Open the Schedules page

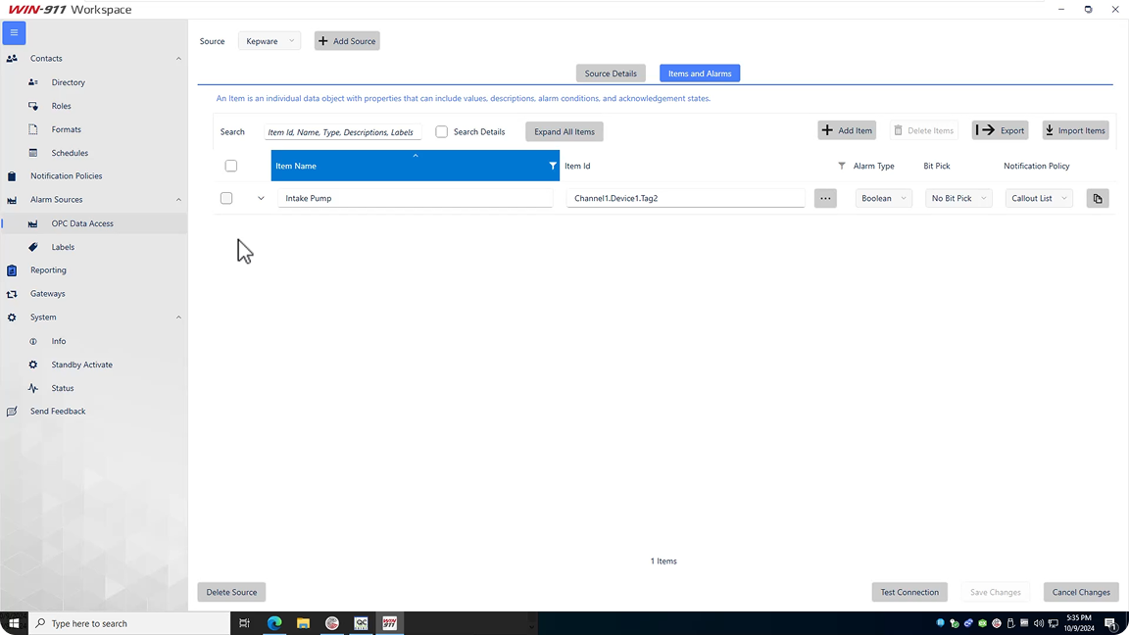coord(70,153)
